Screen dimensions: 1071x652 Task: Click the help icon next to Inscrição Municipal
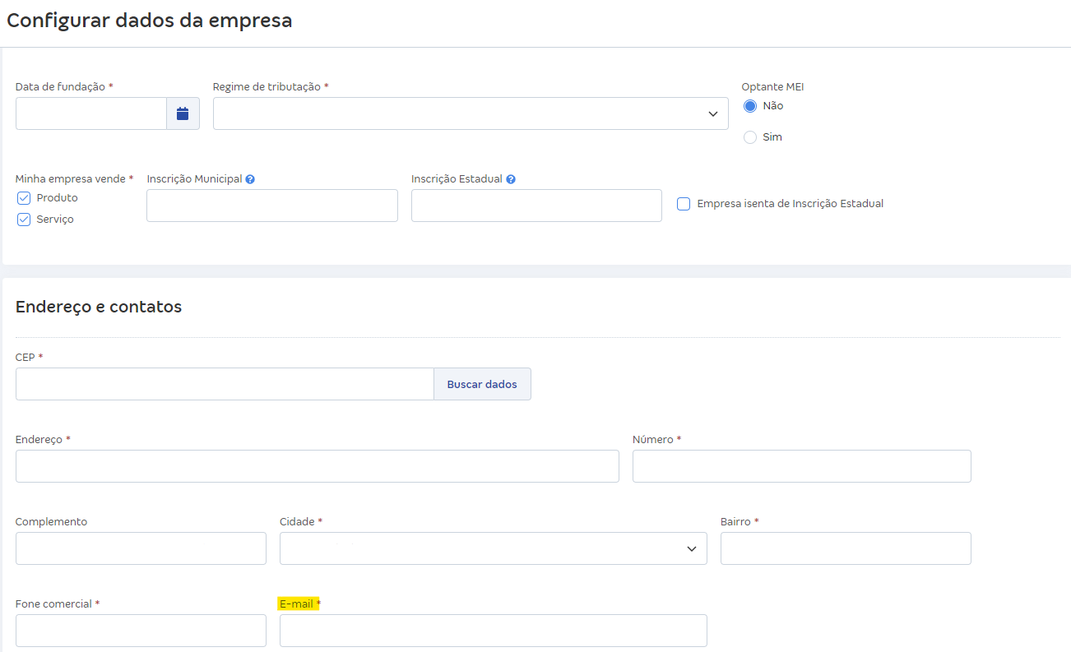coord(249,178)
